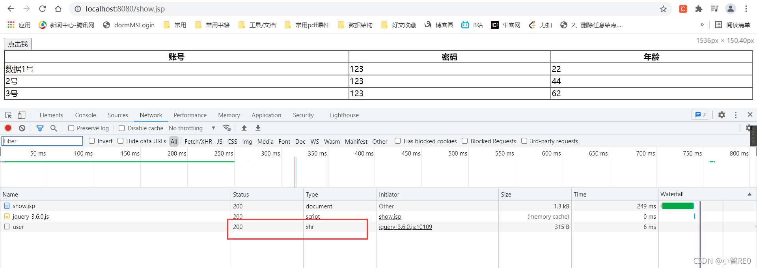This screenshot has width=757, height=268.
Task: Open the B站 bookmark
Action: 472,25
